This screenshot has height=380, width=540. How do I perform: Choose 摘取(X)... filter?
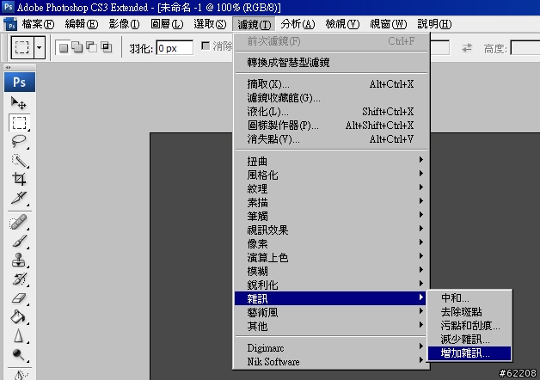pyautogui.click(x=330, y=84)
